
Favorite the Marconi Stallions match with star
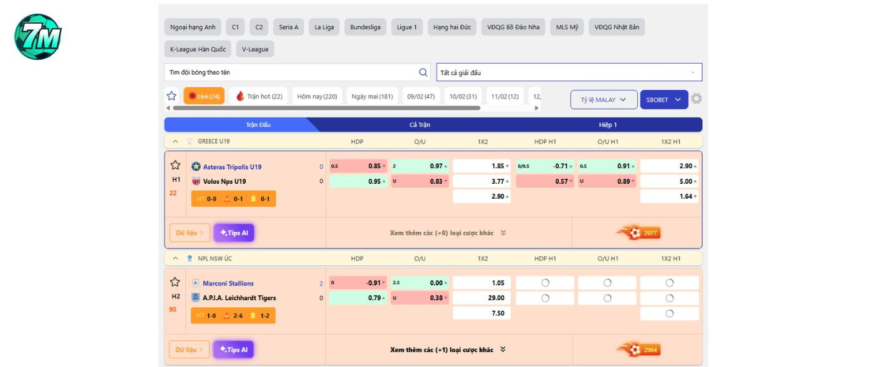point(175,282)
